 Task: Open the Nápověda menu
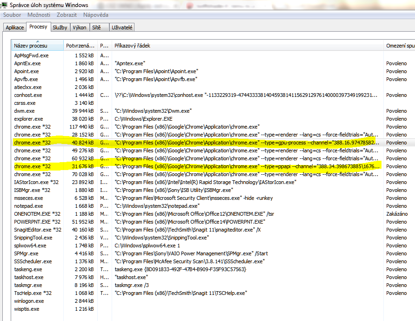96,15
